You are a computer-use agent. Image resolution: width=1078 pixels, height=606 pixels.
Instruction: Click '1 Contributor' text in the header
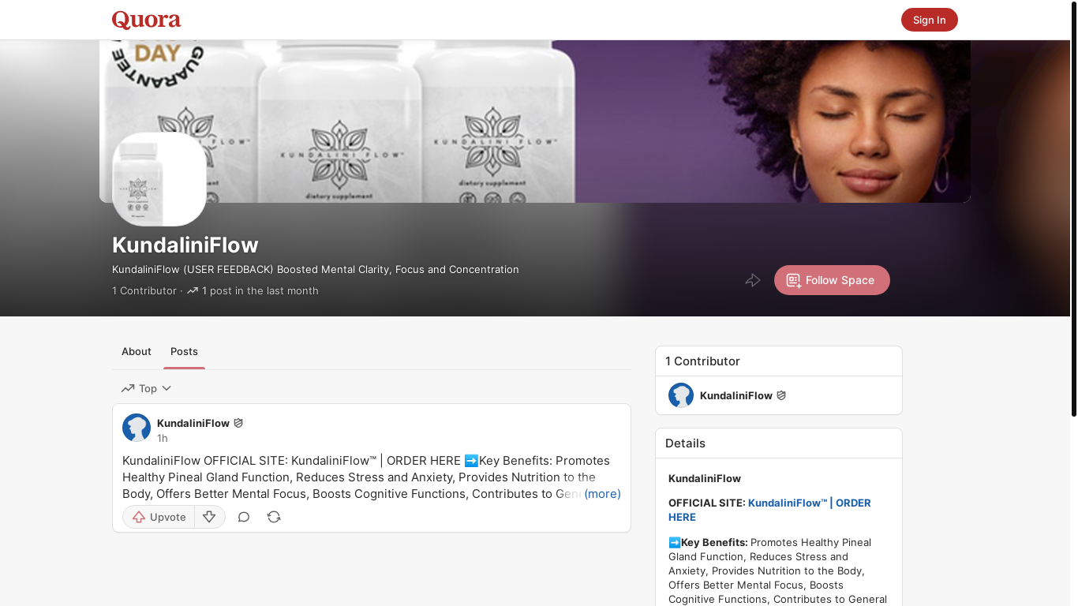point(144,290)
